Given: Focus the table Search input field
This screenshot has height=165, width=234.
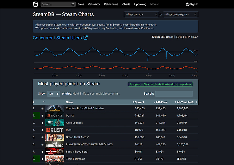Looking at the screenshot, I should [174, 94].
